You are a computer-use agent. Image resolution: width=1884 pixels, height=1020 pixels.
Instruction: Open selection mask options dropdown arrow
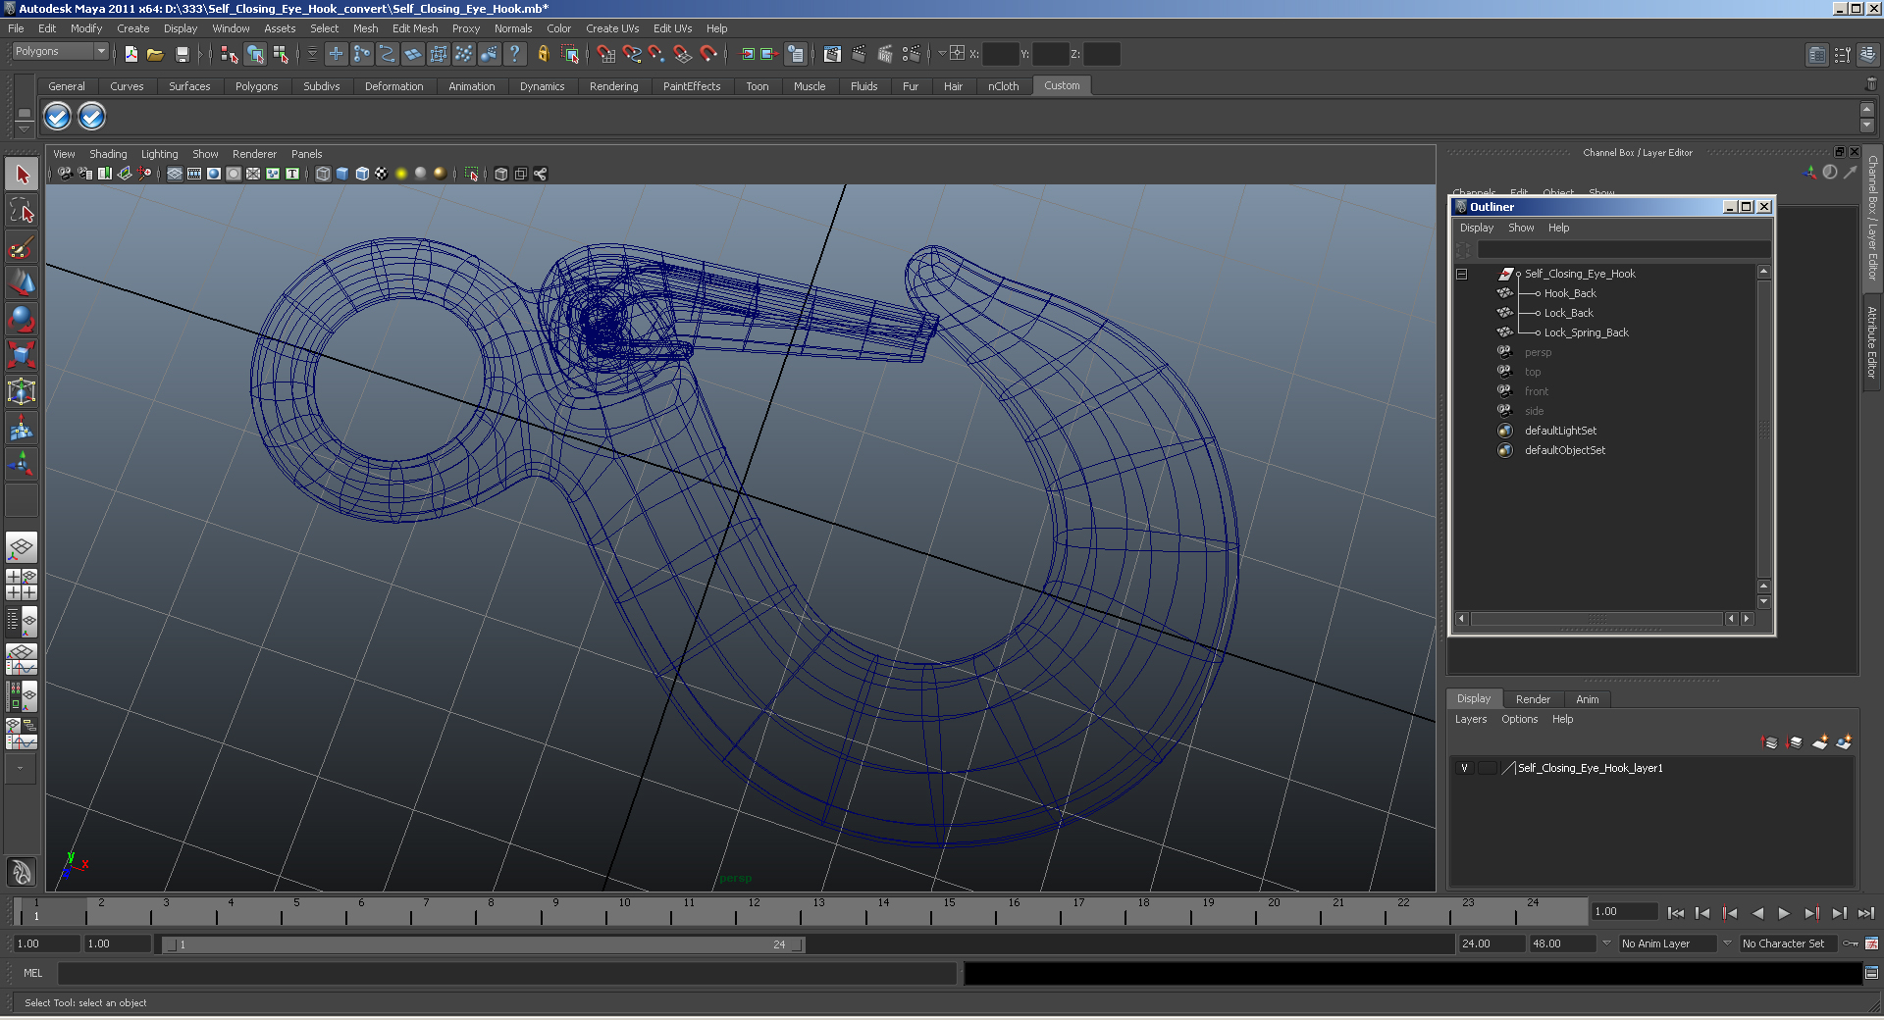pos(312,54)
